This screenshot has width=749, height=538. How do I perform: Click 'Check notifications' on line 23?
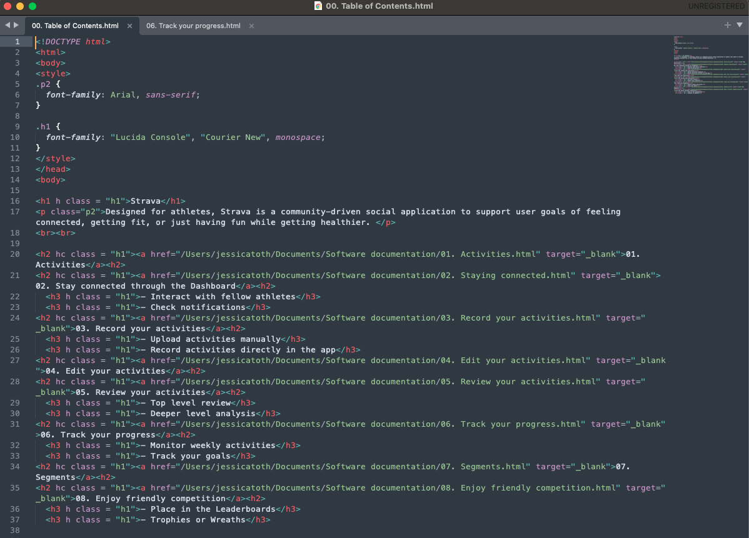[198, 307]
